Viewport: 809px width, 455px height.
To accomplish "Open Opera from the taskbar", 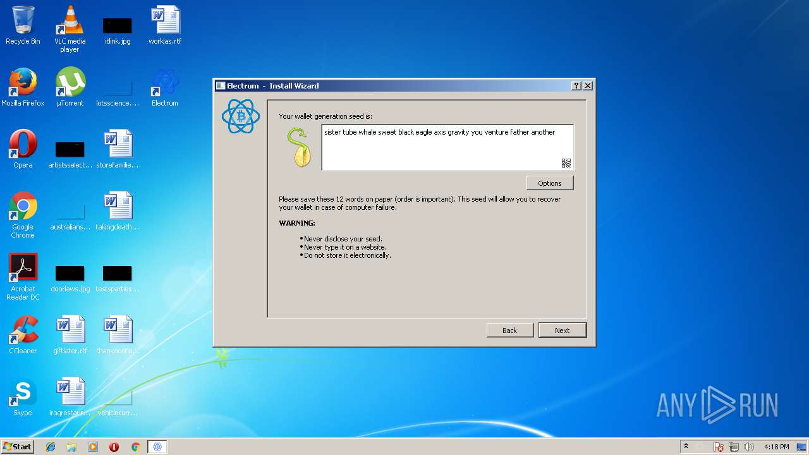I will pyautogui.click(x=114, y=447).
